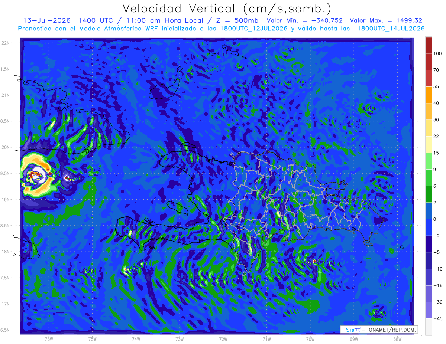Click 'Valor Min. = -340.752' text
The height and width of the screenshot is (344, 446).
coord(305,20)
